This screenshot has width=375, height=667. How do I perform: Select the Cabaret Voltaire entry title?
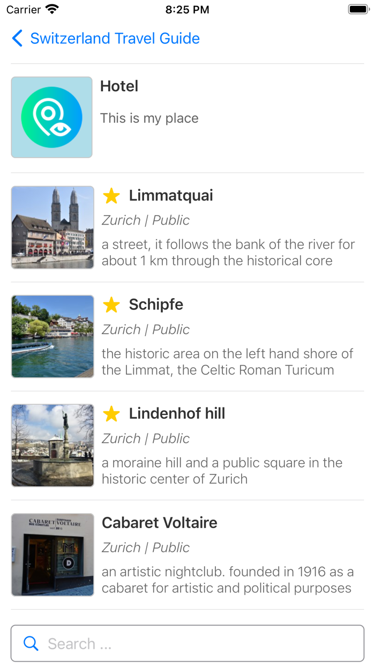click(x=159, y=522)
